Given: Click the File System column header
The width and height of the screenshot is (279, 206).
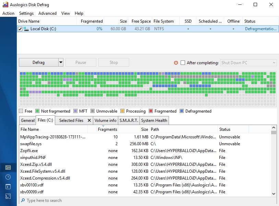Looking at the screenshot, I should click(166, 21).
